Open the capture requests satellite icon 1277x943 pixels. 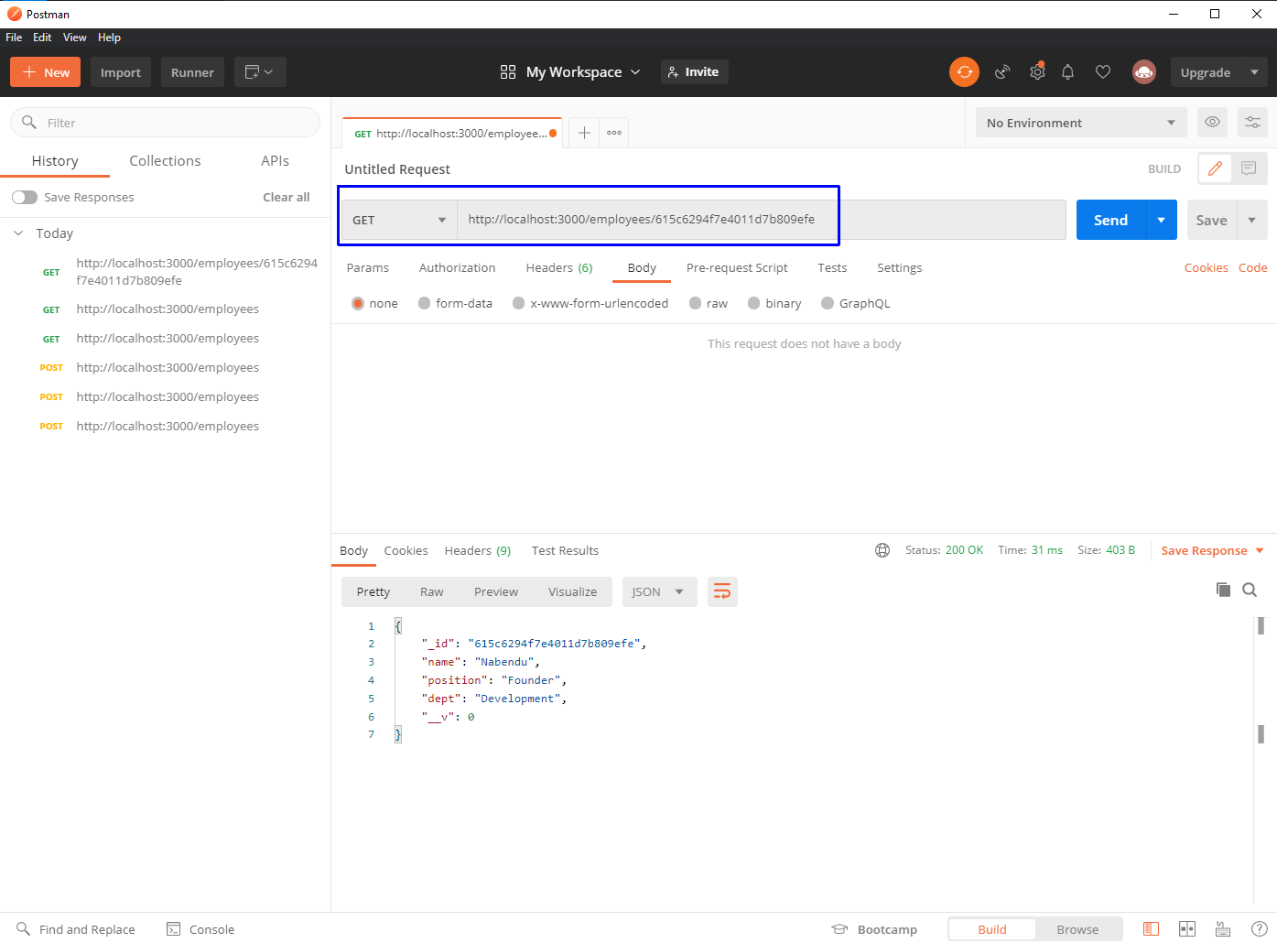(1002, 72)
